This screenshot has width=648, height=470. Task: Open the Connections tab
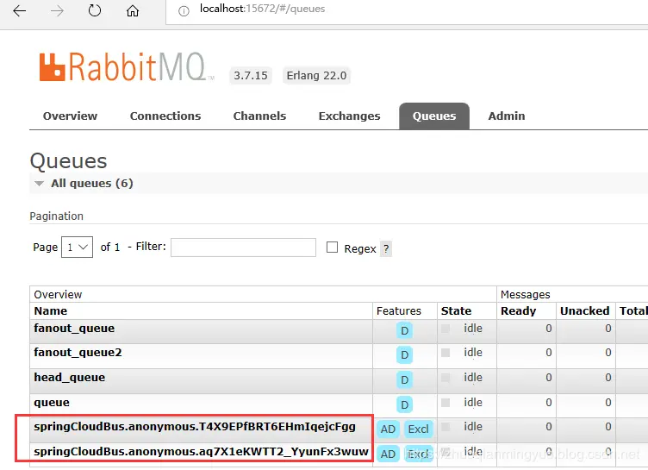tap(165, 116)
